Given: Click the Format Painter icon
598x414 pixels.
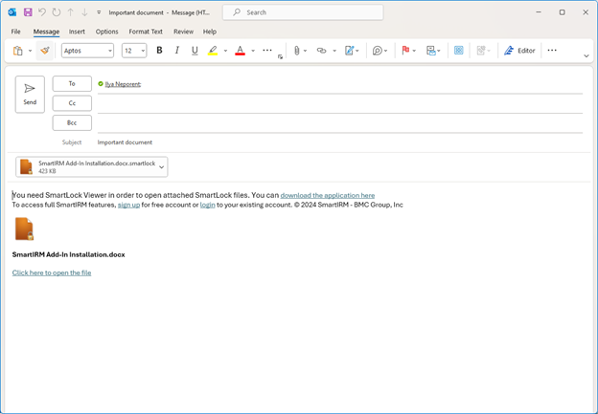Looking at the screenshot, I should (x=44, y=51).
